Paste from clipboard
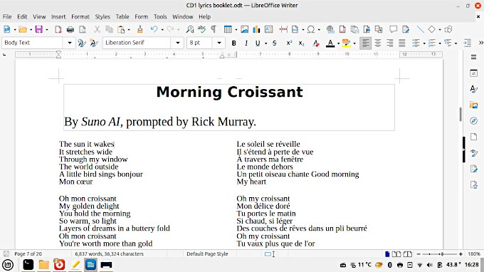 121,29
